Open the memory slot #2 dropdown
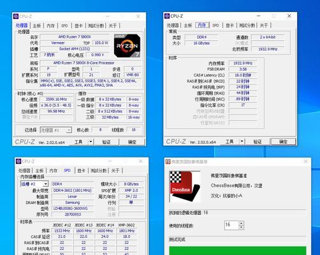The width and height of the screenshot is (320, 255). click(45, 184)
